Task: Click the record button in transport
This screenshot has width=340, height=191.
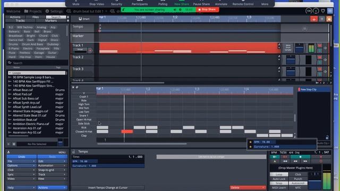Action: [321, 157]
